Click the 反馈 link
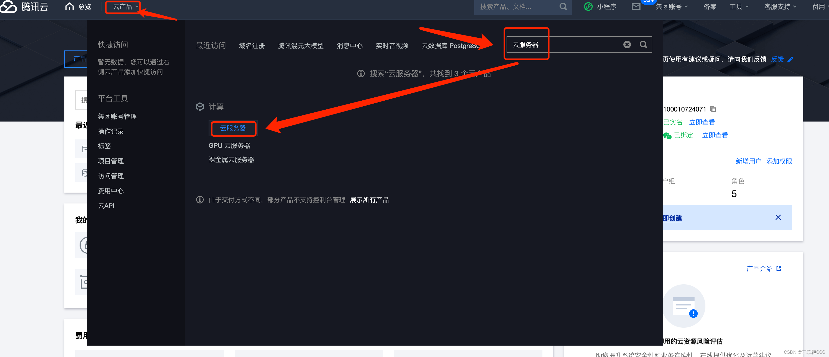The image size is (829, 357). pos(777,59)
